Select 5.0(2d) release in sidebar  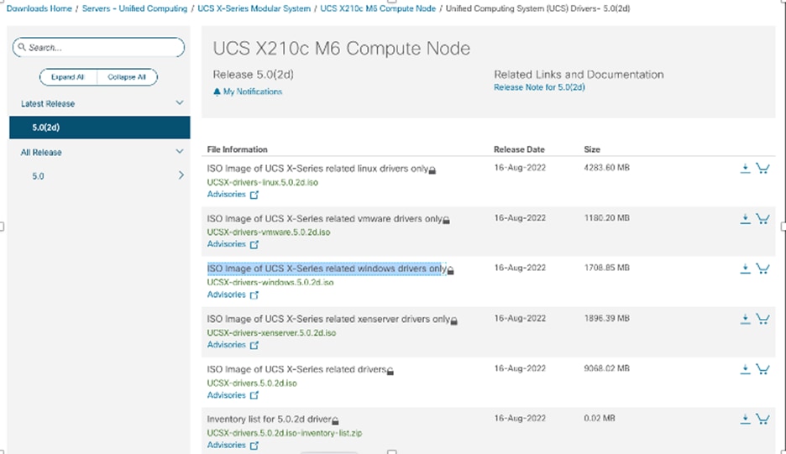pyautogui.click(x=100, y=128)
